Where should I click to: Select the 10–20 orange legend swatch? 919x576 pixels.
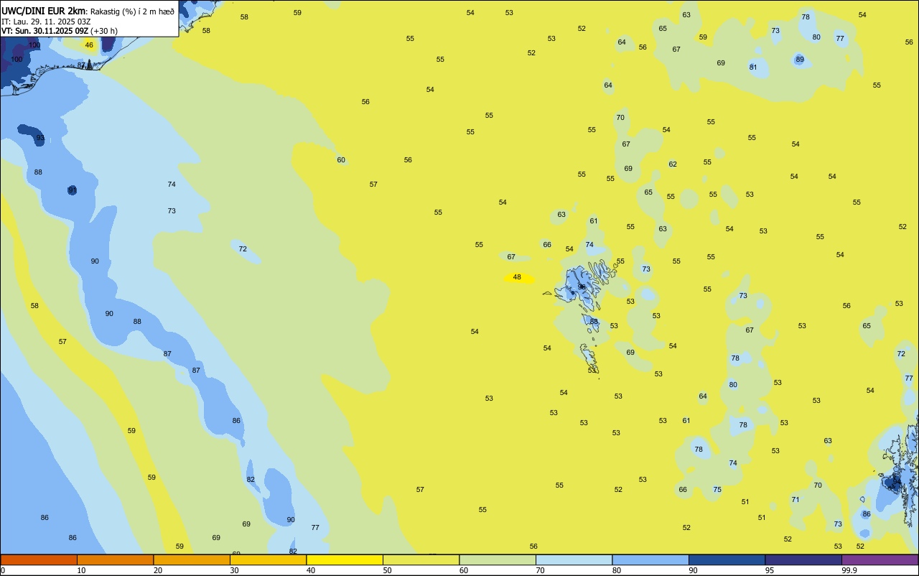click(x=115, y=559)
